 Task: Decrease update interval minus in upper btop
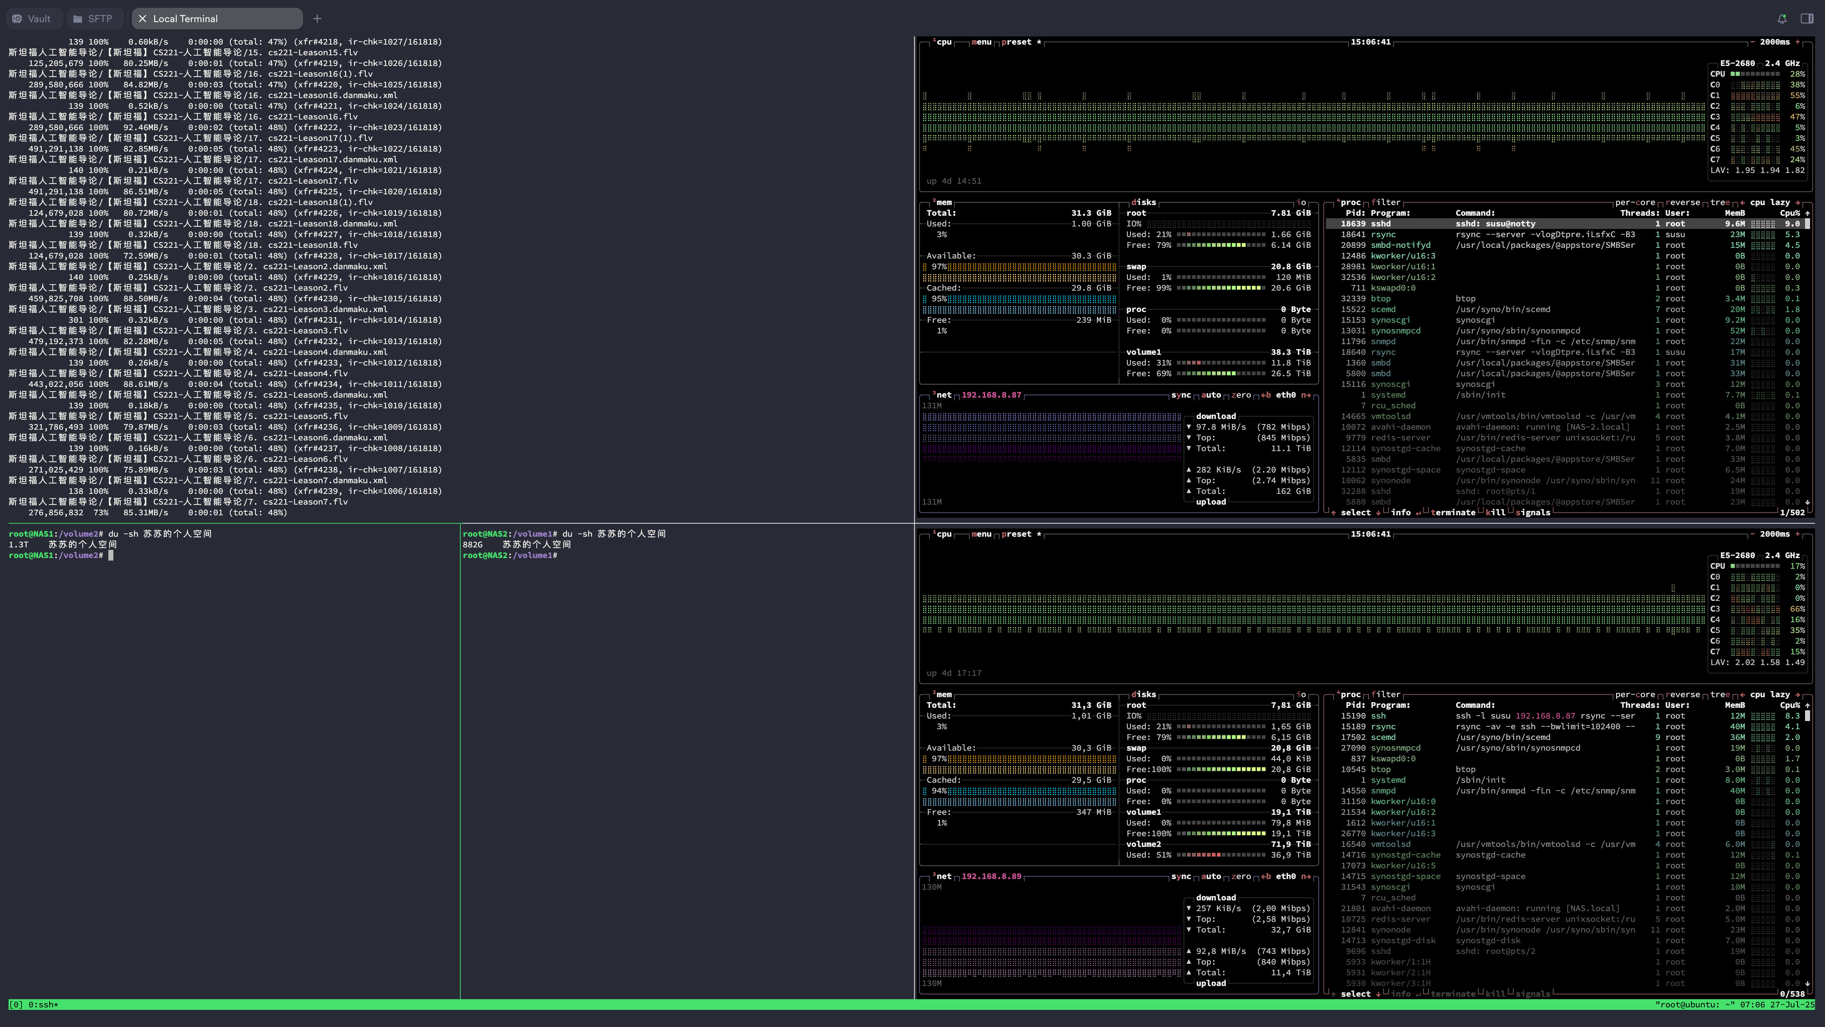pos(1752,42)
